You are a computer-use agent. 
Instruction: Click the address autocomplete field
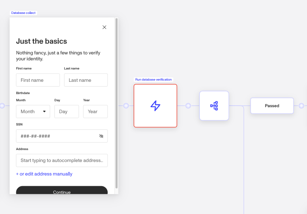click(x=62, y=160)
